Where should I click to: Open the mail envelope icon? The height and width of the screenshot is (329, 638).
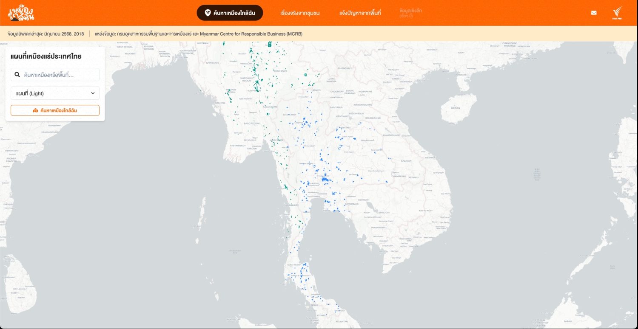pos(594,13)
